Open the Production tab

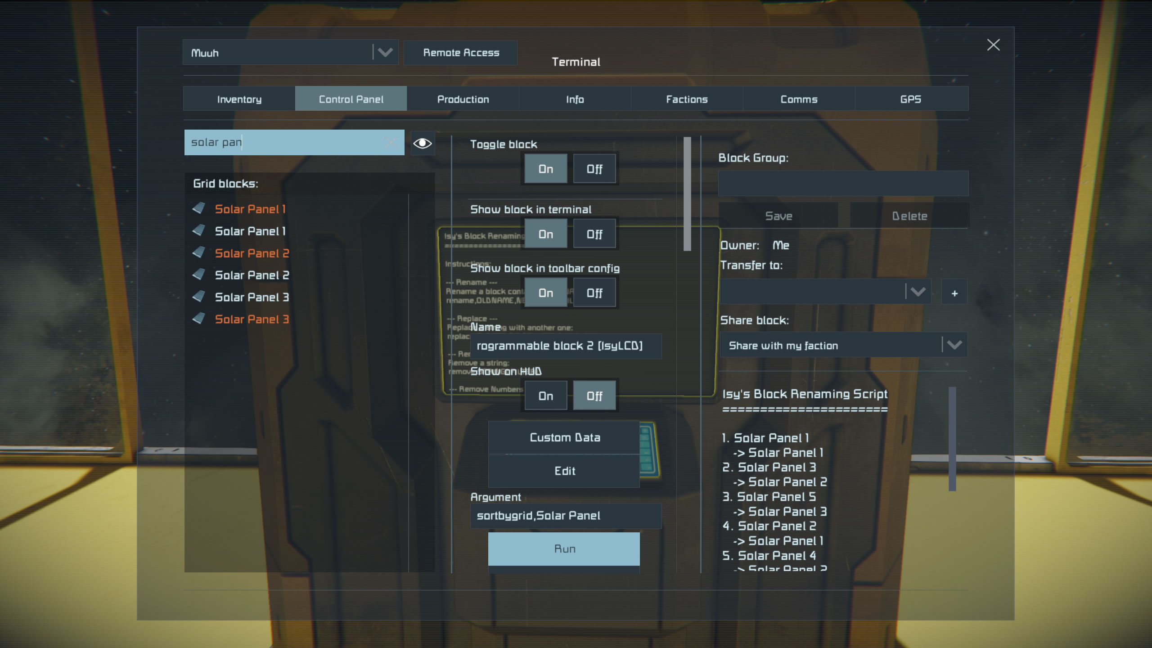tap(463, 99)
